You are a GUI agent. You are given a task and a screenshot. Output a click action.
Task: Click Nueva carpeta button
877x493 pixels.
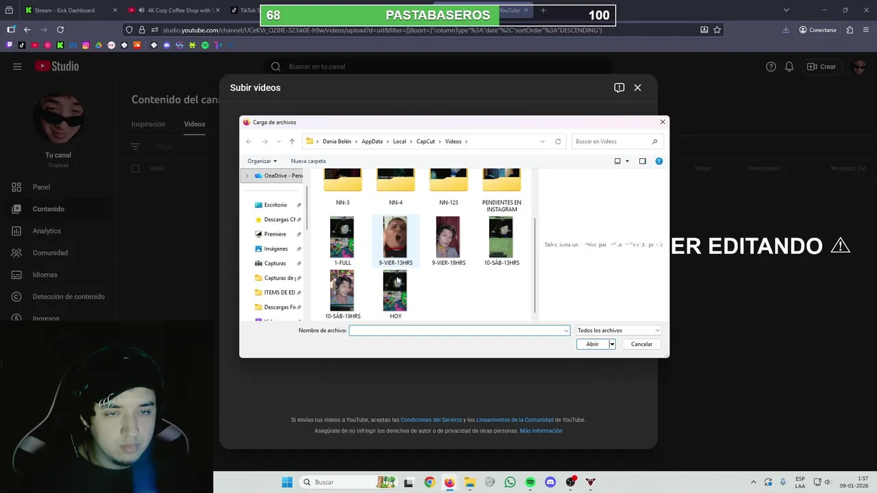(308, 161)
